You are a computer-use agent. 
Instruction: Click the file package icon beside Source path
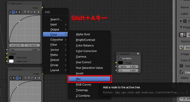tap(181, 48)
